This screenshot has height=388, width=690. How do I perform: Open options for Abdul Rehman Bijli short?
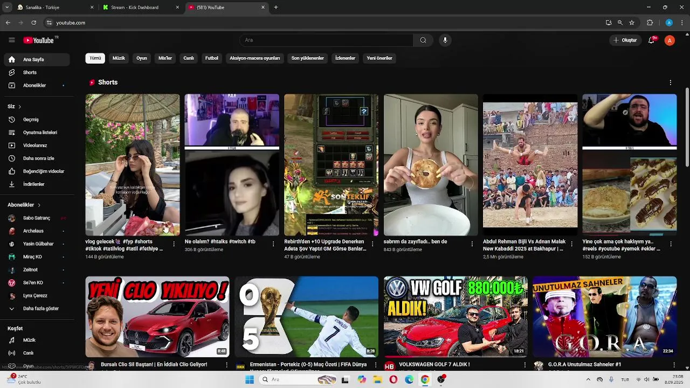click(571, 244)
